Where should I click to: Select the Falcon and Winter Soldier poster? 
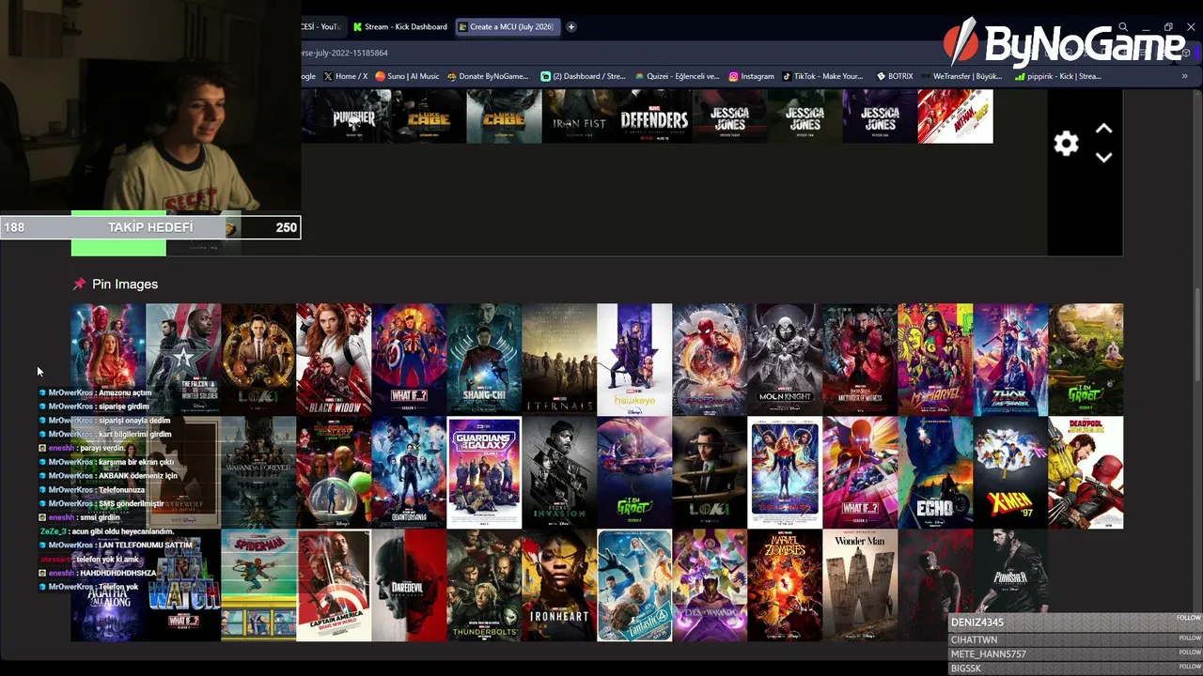tap(183, 360)
